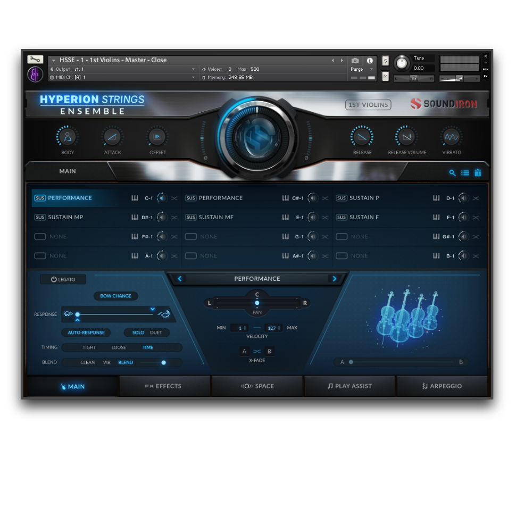Click the 1st Violins badge

pyautogui.click(x=368, y=105)
